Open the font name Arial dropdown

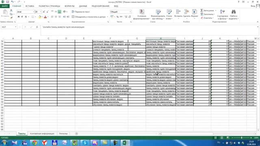[x=34, y=12]
